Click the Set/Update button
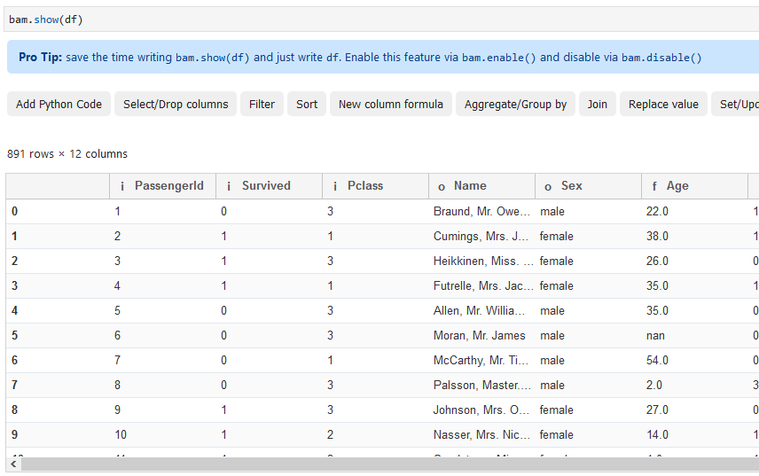This screenshot has width=759, height=476. tap(738, 104)
